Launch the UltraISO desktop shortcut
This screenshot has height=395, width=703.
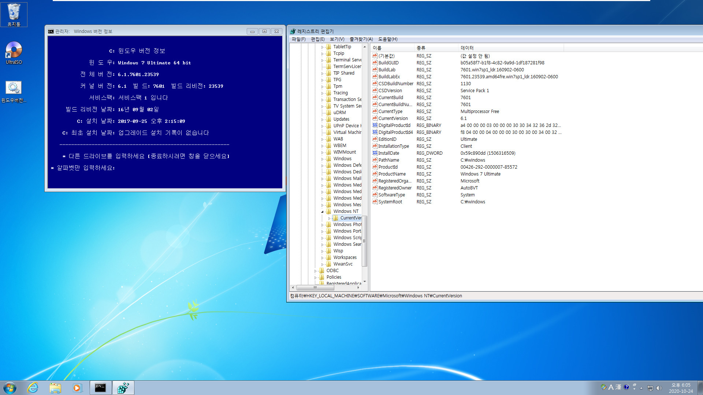(14, 53)
